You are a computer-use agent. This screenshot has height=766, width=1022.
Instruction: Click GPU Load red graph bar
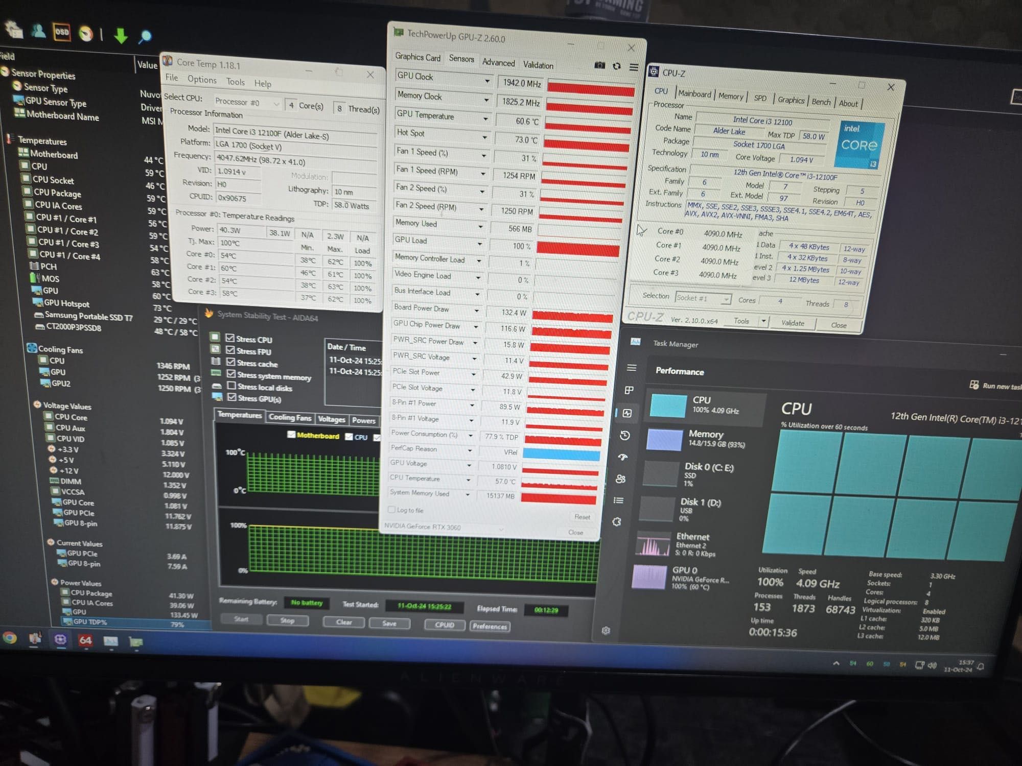click(577, 249)
